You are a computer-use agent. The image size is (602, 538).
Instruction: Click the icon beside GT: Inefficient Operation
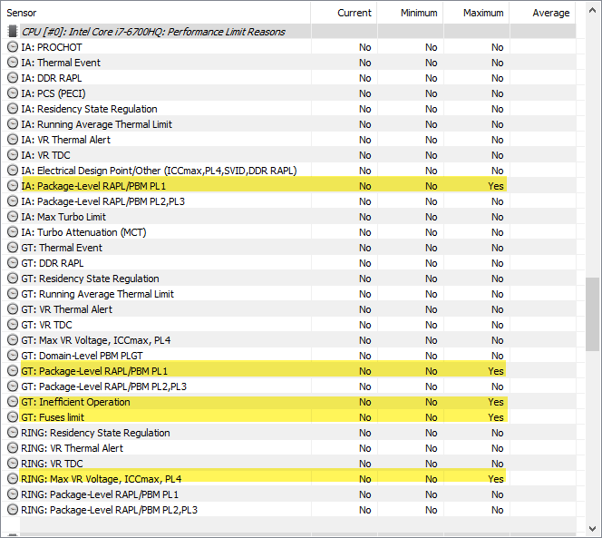tap(13, 402)
